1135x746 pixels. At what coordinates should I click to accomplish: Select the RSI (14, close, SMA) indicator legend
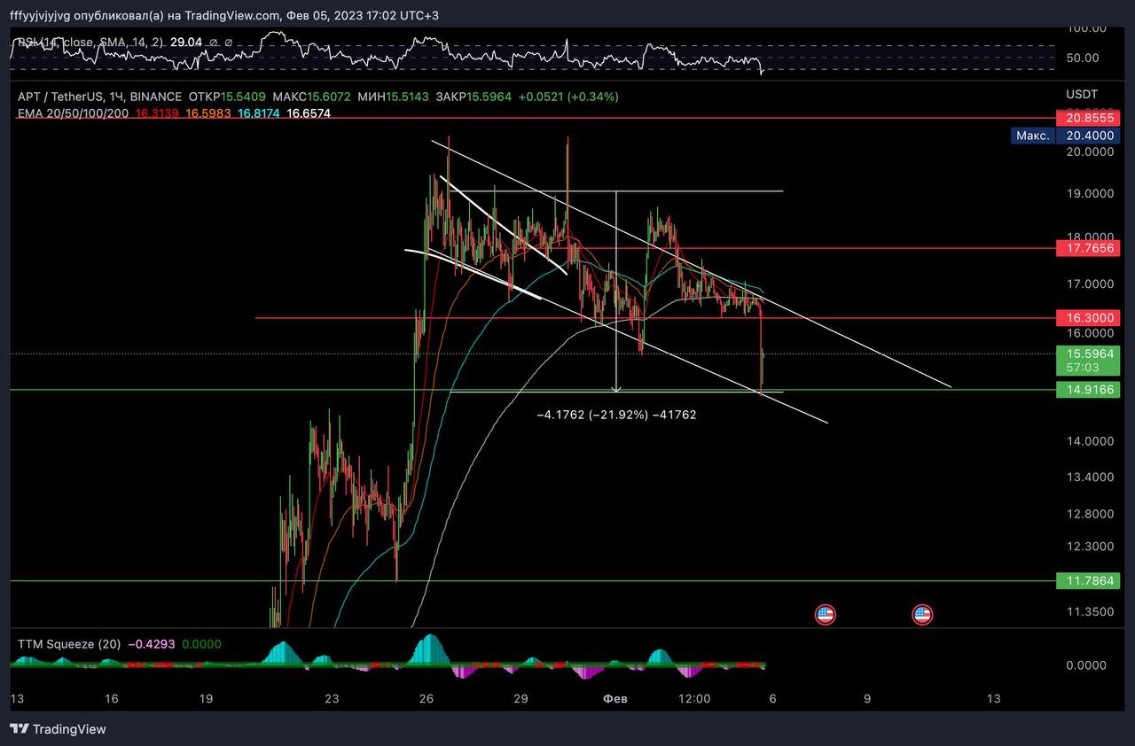[90, 42]
